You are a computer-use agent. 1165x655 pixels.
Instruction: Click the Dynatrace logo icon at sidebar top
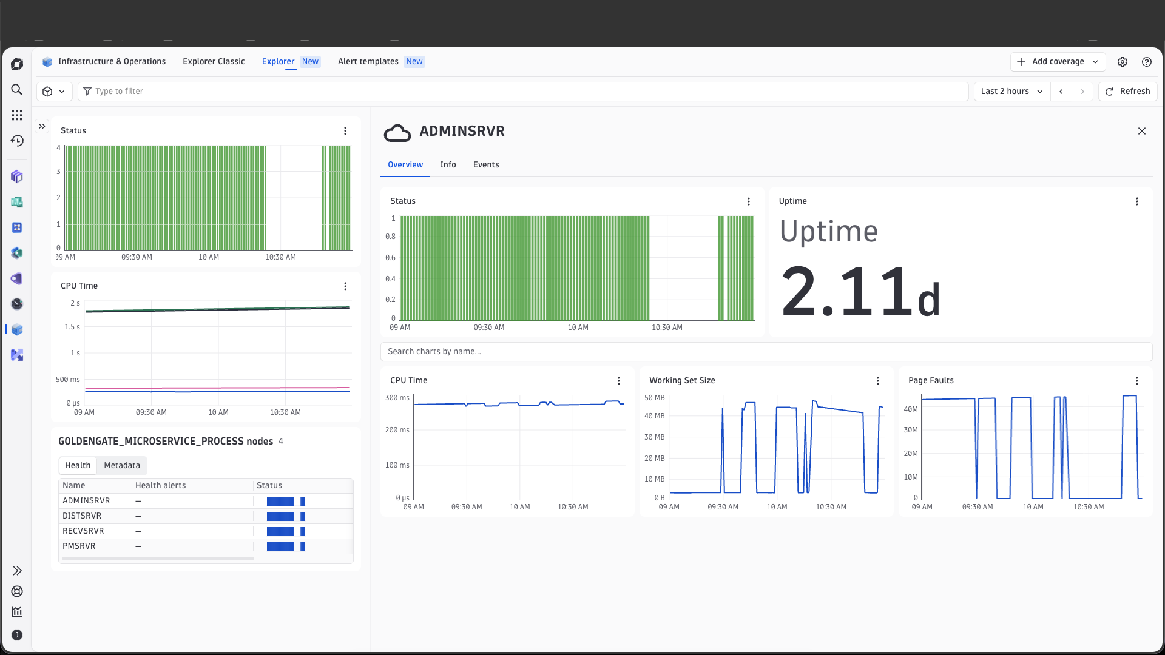(x=17, y=64)
